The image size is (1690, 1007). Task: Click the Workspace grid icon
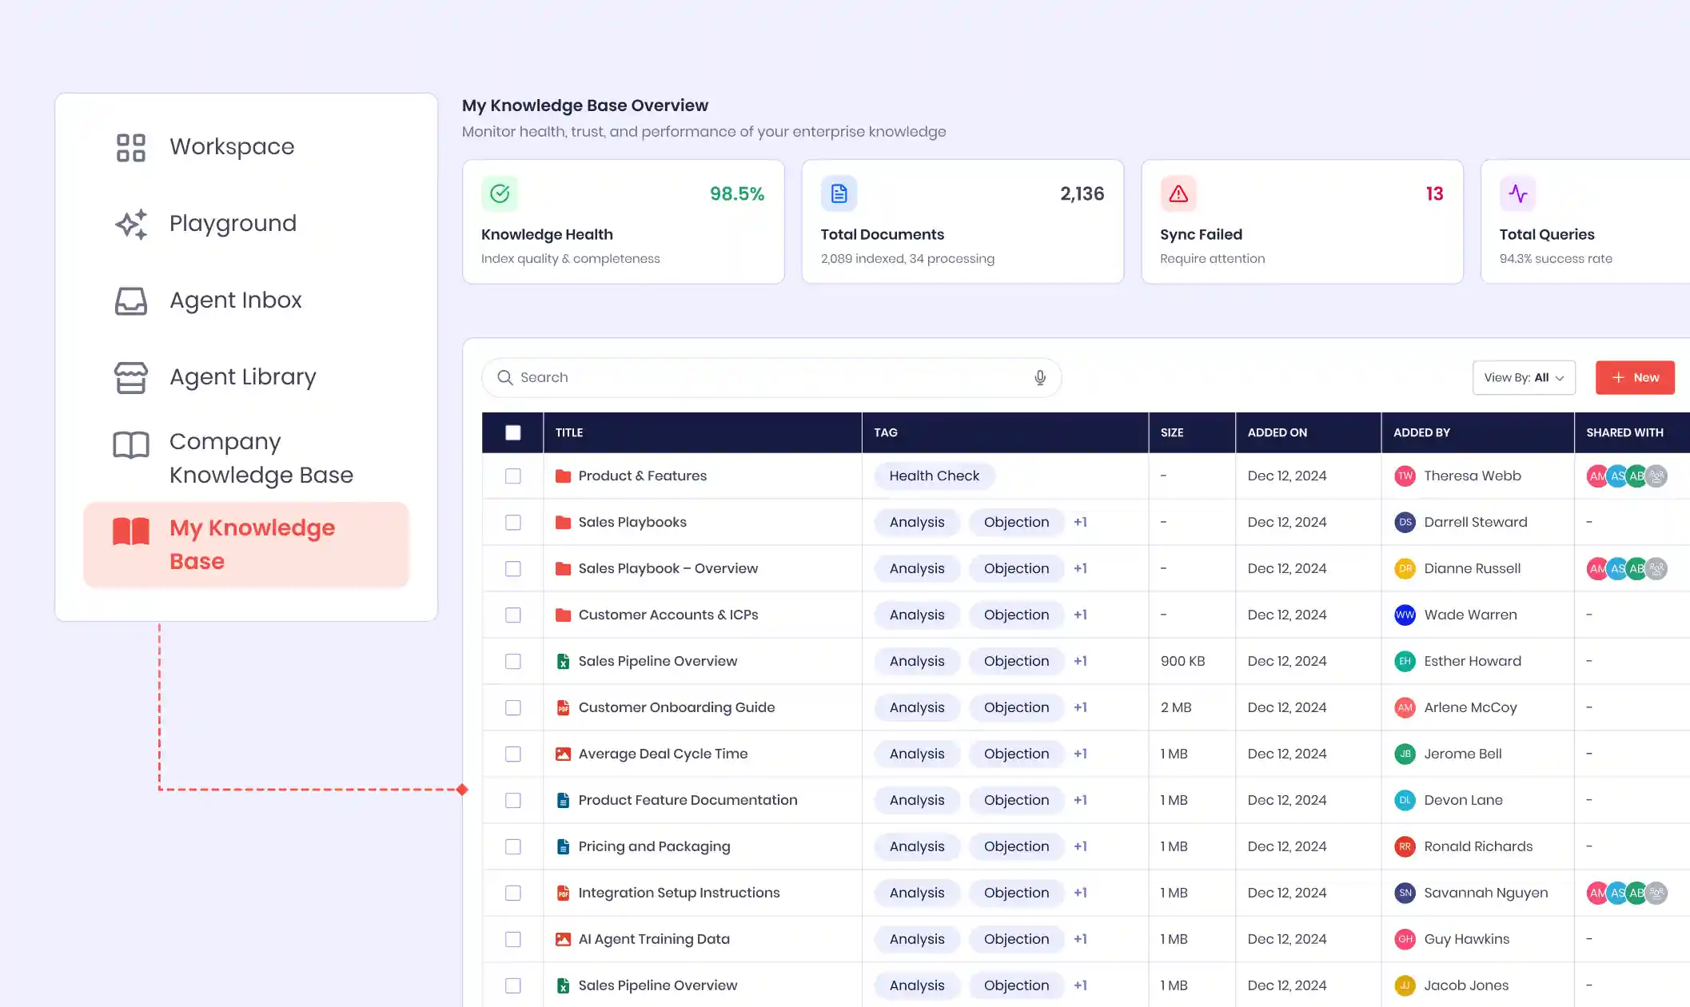[130, 147]
